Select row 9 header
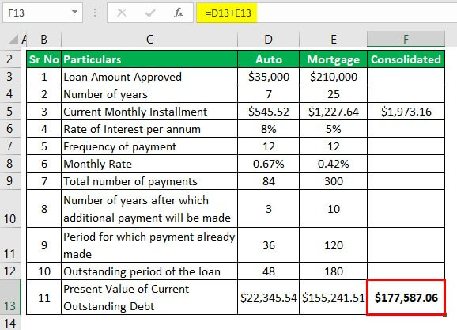457x330 pixels. click(10, 181)
